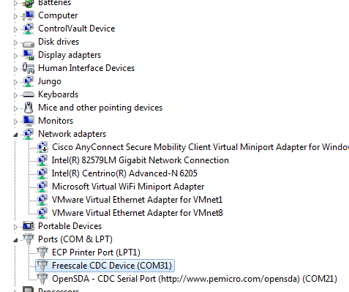Screen dimensions: 349x292
Task: Click the Cisco AnyConnect adapter icon
Action: click(42, 147)
